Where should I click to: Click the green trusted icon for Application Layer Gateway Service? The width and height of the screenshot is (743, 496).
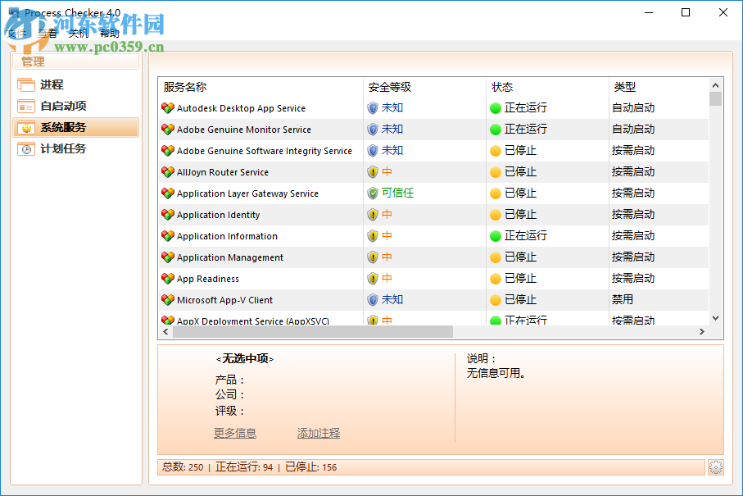point(373,193)
